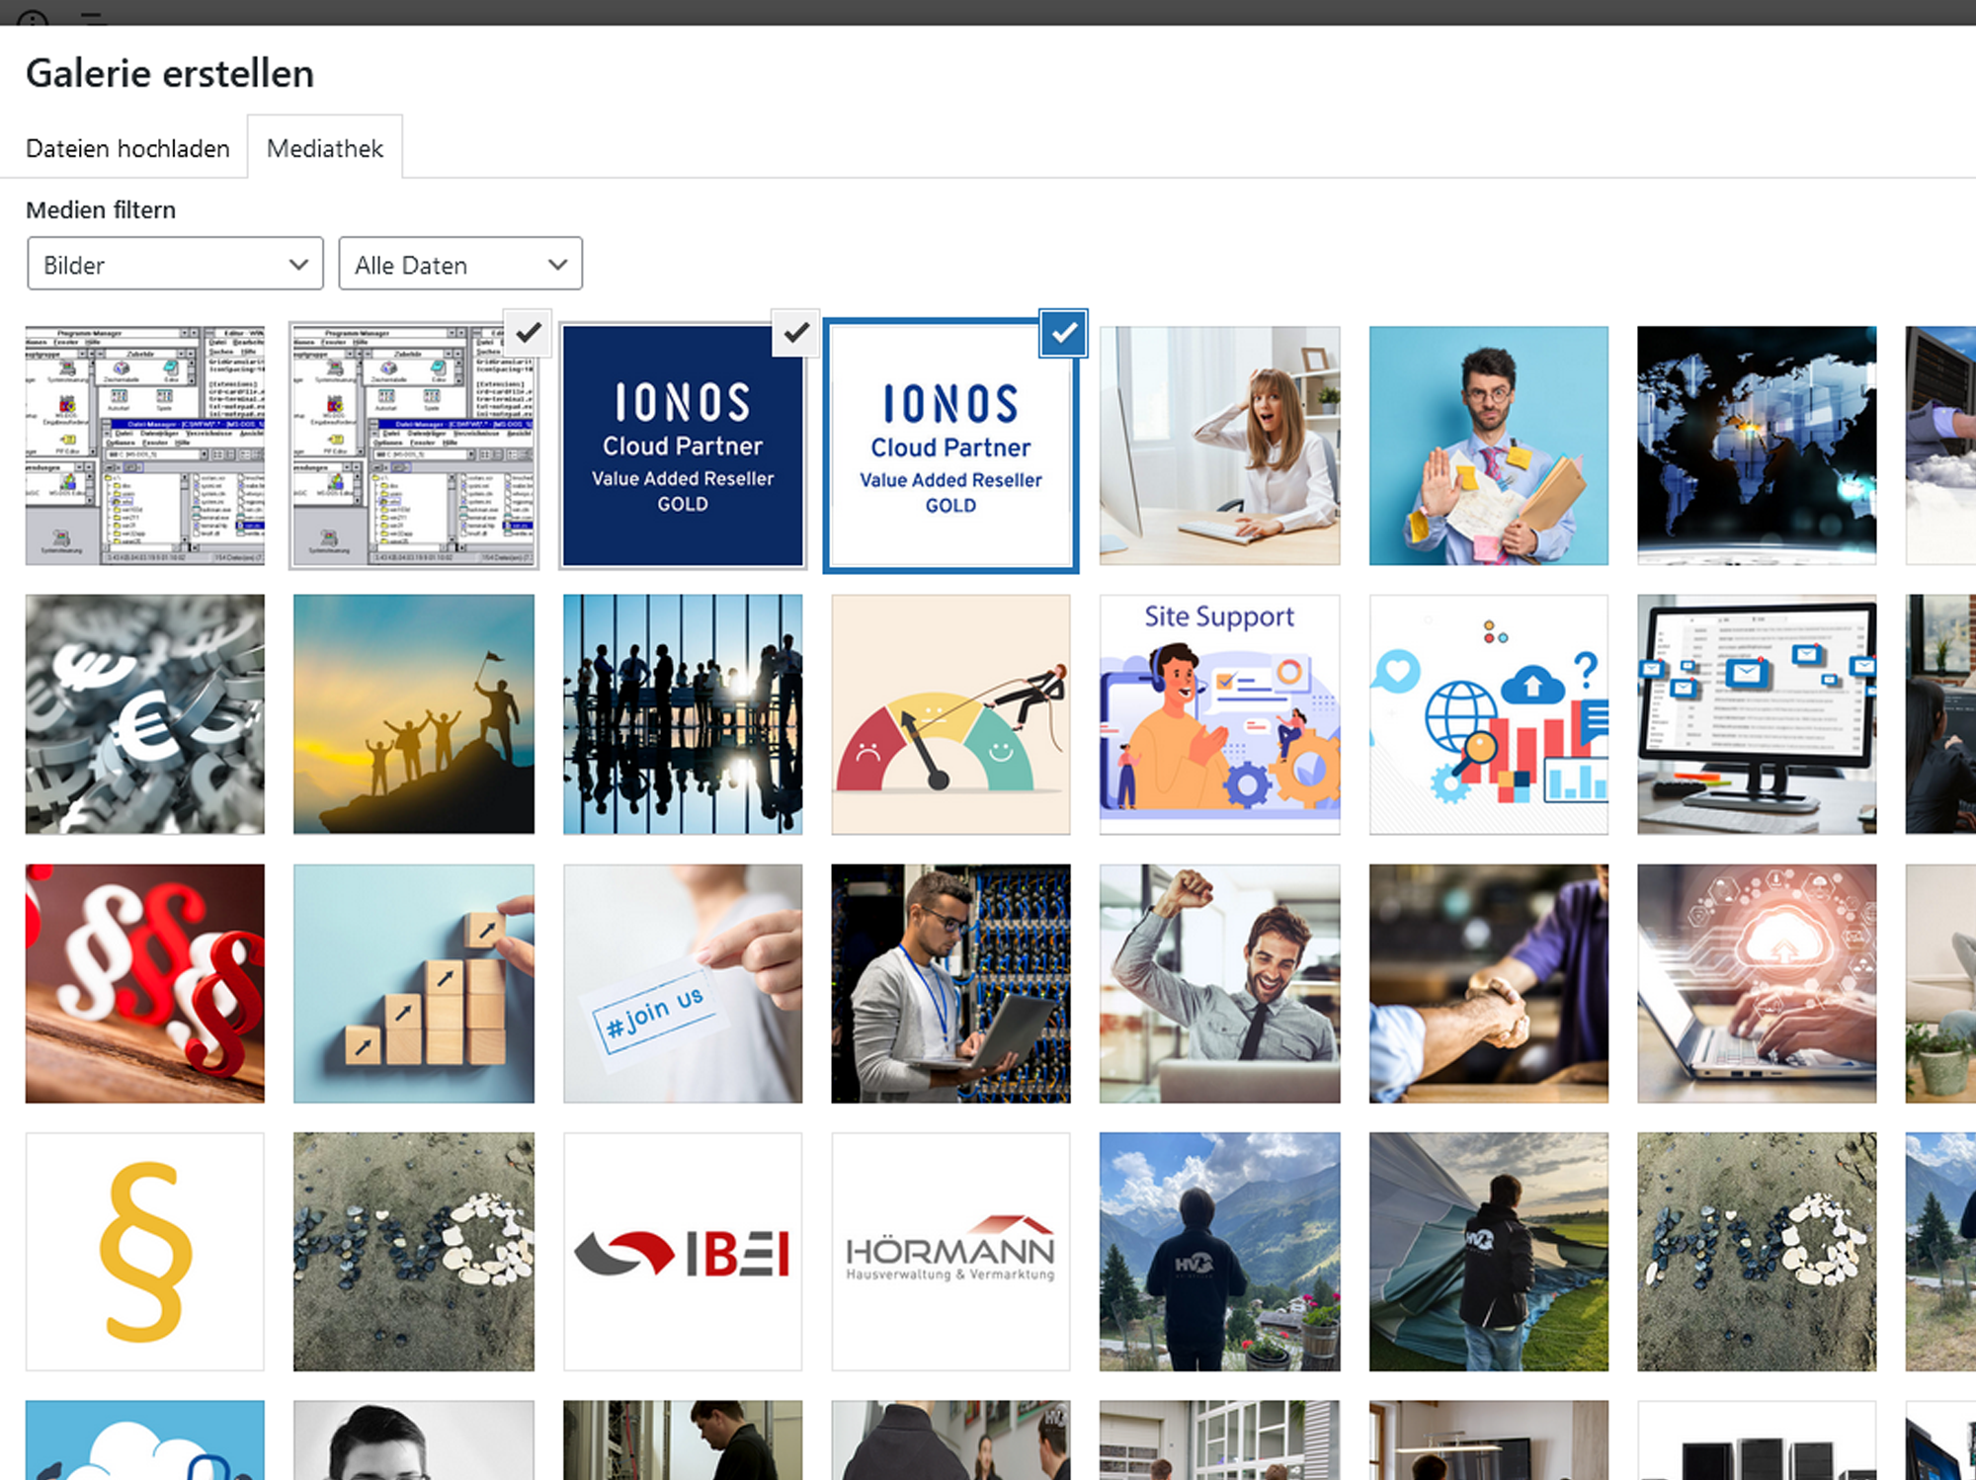Screen dimensions: 1976x1480
Task: Select the server towers thumbnail at bottom
Action: (x=1757, y=1440)
